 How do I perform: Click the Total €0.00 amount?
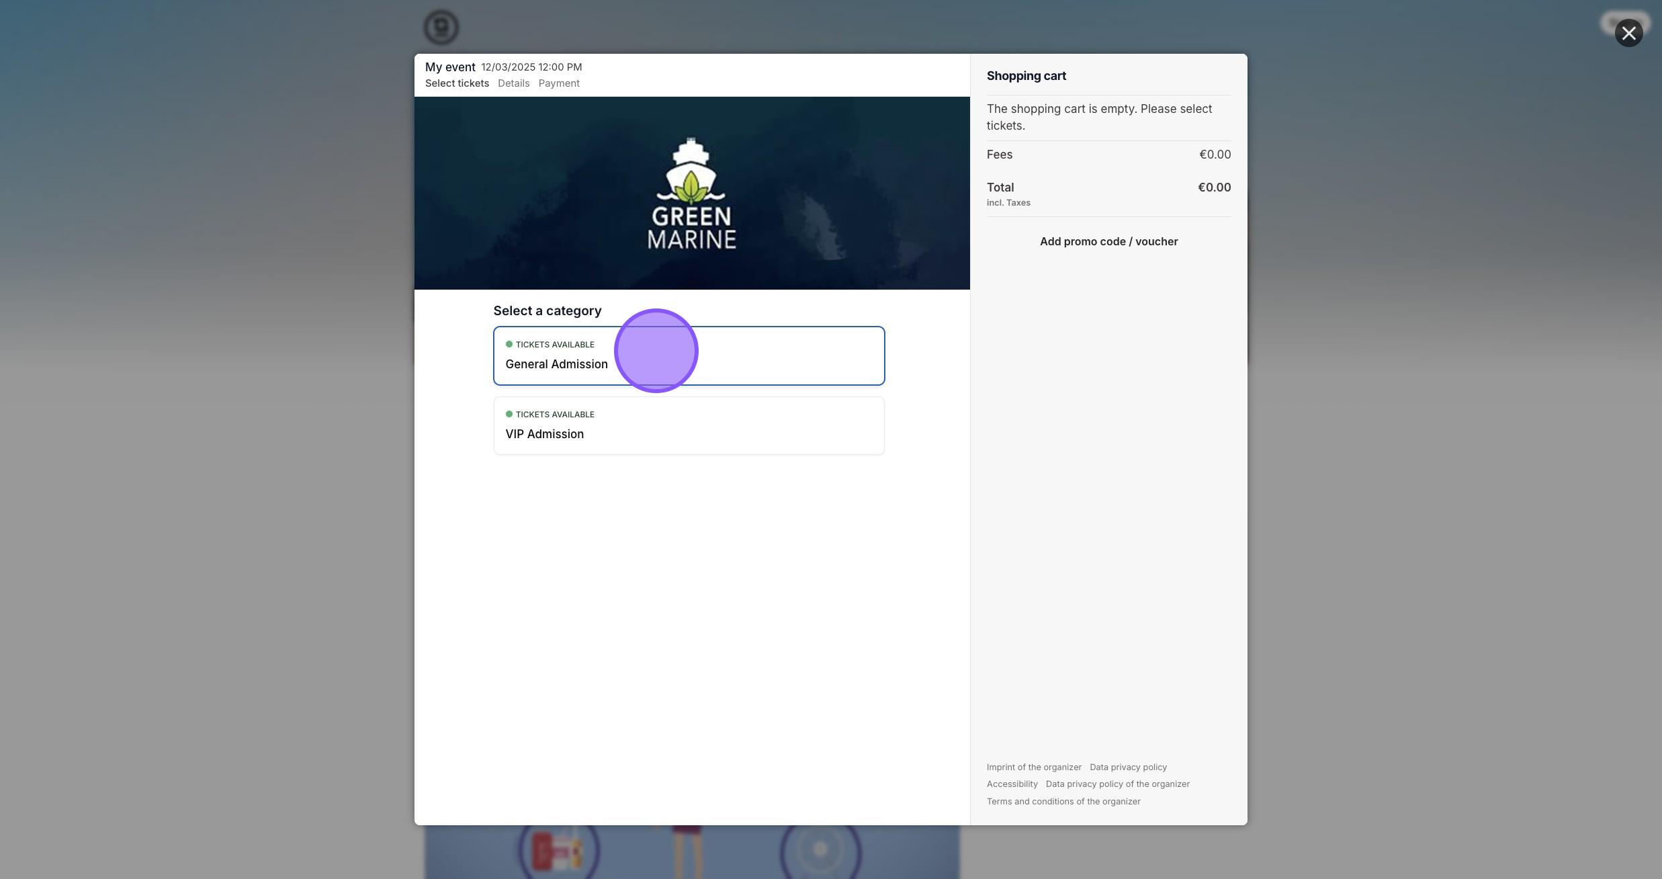point(1214,187)
